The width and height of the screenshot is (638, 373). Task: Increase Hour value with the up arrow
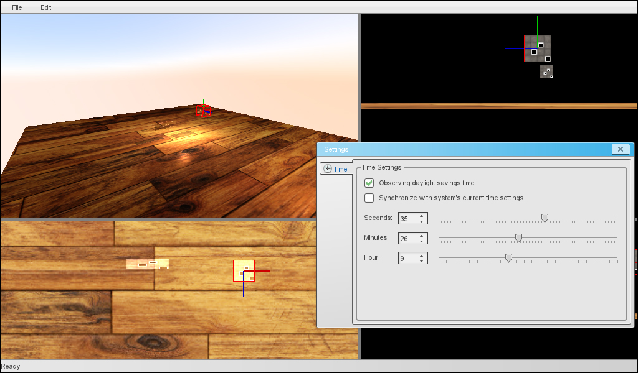click(x=422, y=255)
